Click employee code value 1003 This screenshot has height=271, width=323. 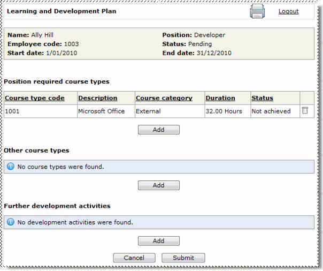point(71,44)
